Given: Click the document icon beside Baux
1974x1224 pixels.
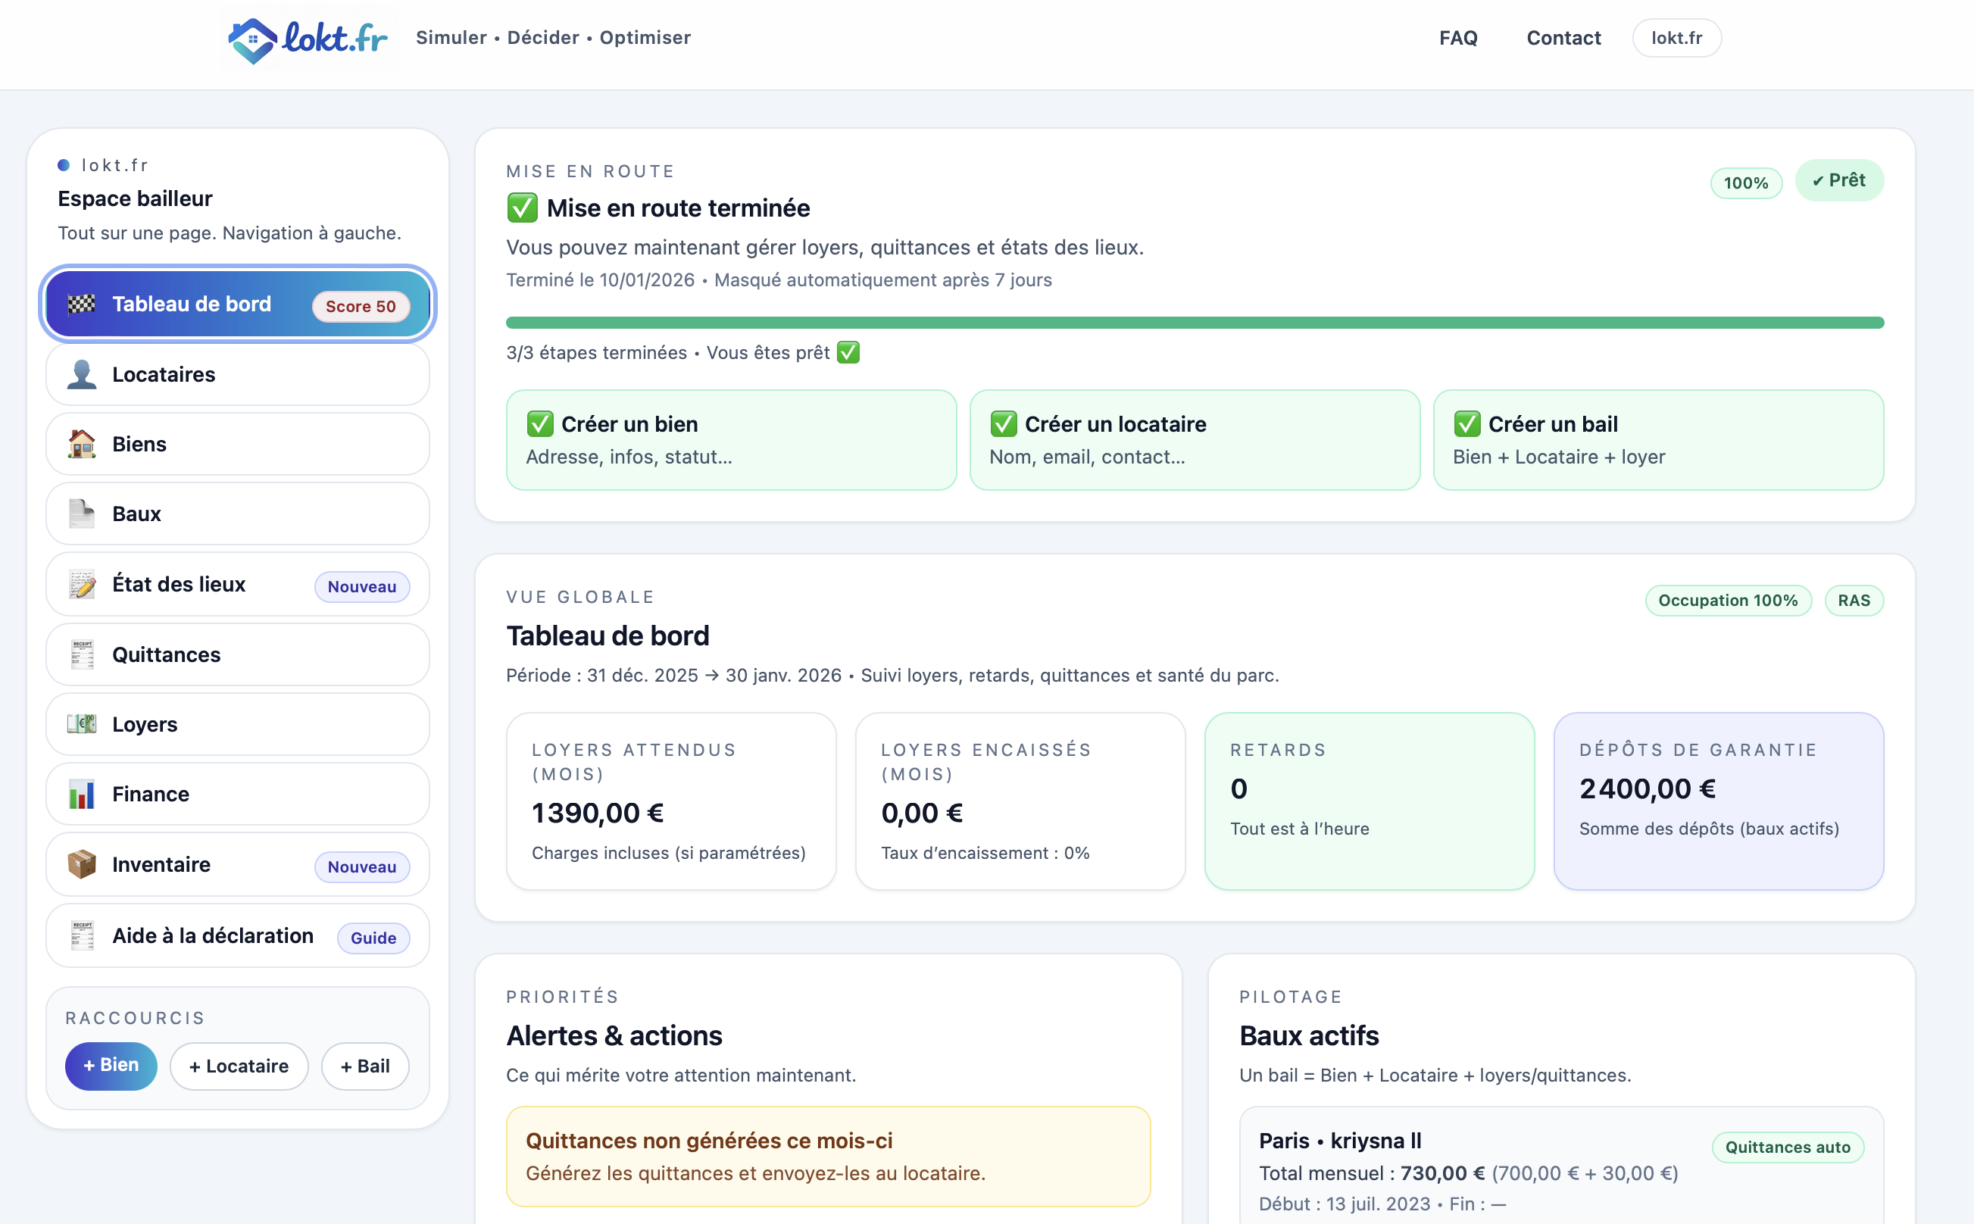Looking at the screenshot, I should click(82, 514).
